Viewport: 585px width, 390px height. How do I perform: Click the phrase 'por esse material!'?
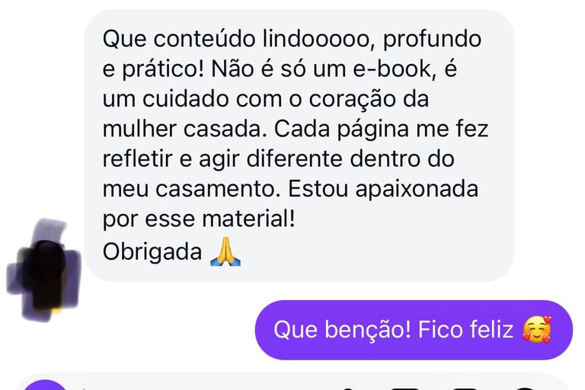point(199,219)
